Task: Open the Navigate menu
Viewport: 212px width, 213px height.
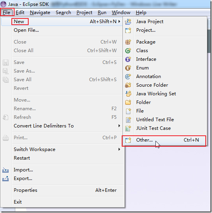Action: [40, 13]
